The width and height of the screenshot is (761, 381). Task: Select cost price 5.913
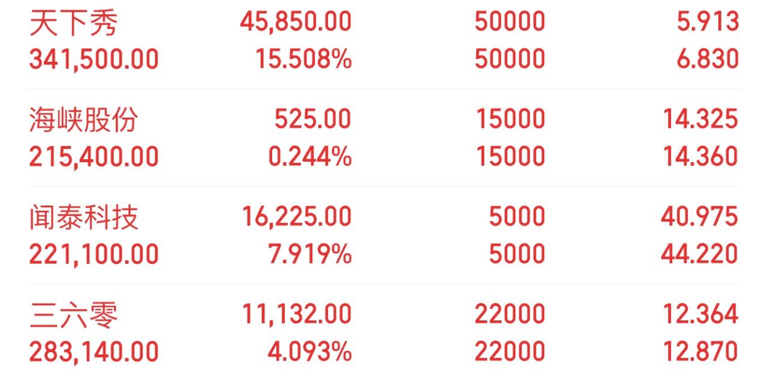708,22
